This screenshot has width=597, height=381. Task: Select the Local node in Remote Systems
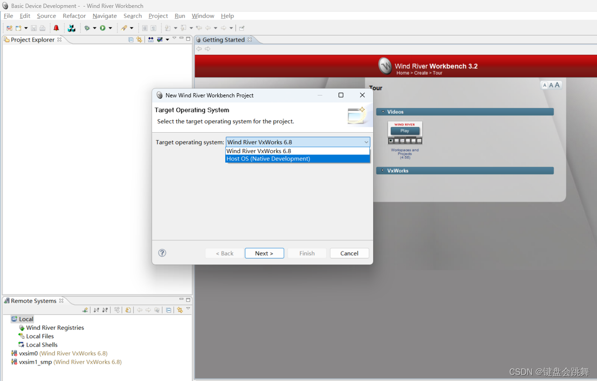pyautogui.click(x=22, y=319)
